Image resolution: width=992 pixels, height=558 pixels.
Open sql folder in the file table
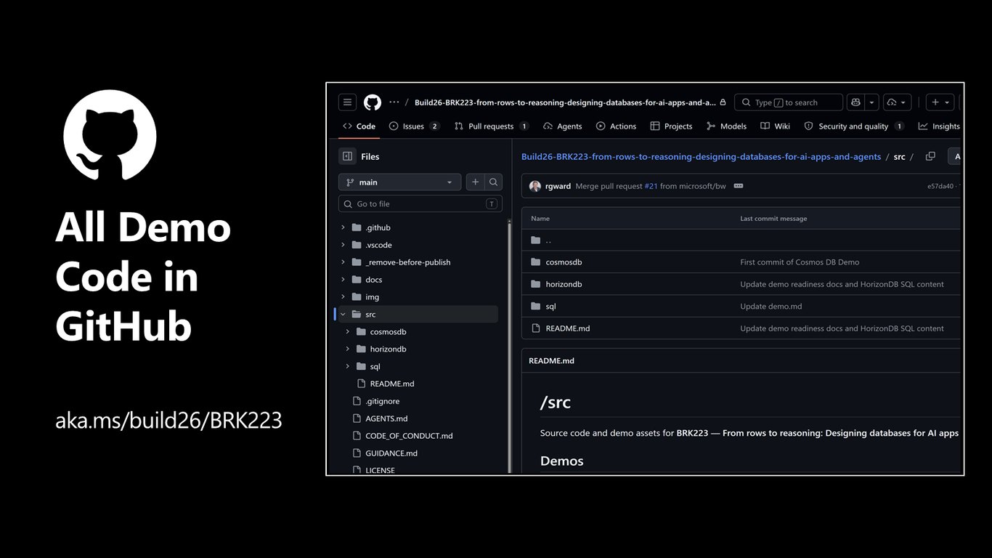pos(550,307)
